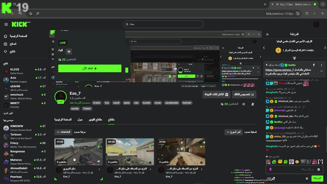Open the Kick hamburger menu
The image size is (327, 184).
[x=6, y=24]
